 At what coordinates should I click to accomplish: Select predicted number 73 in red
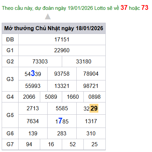pyautogui.click(x=145, y=8)
